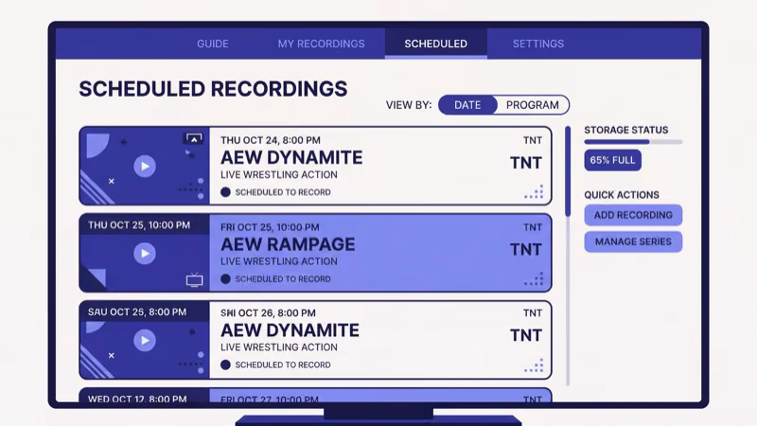
Task: Click Scheduled to Record on Thu Oct 24 Dynamite
Action: tap(283, 192)
